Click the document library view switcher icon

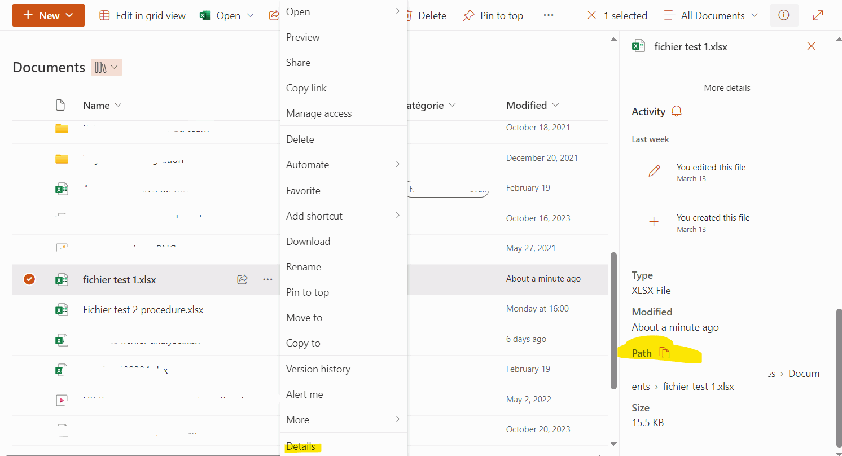[106, 68]
